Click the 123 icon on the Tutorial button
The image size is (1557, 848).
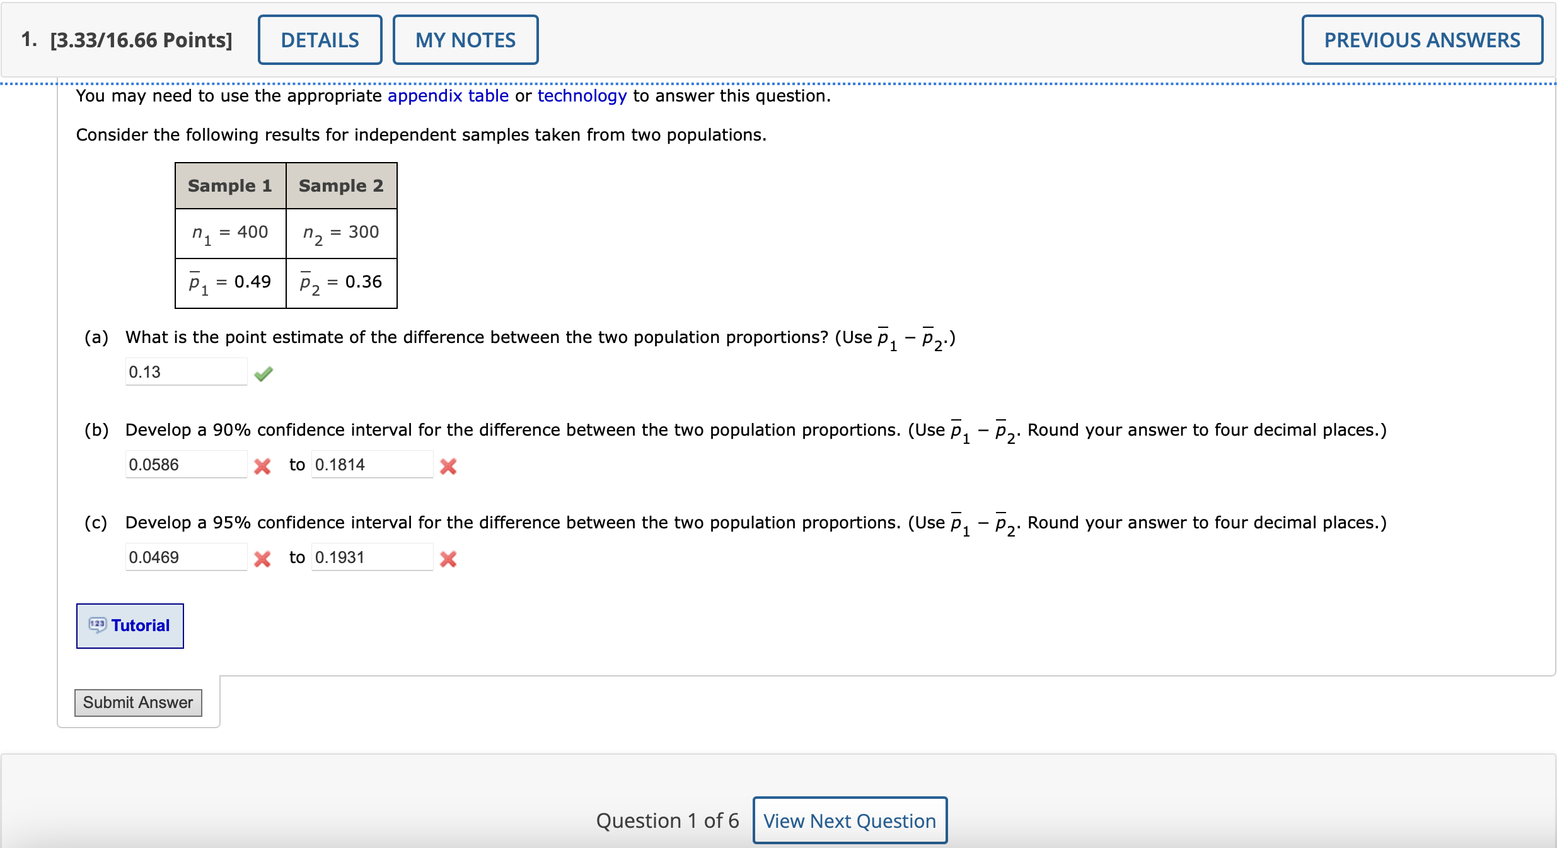coord(98,625)
